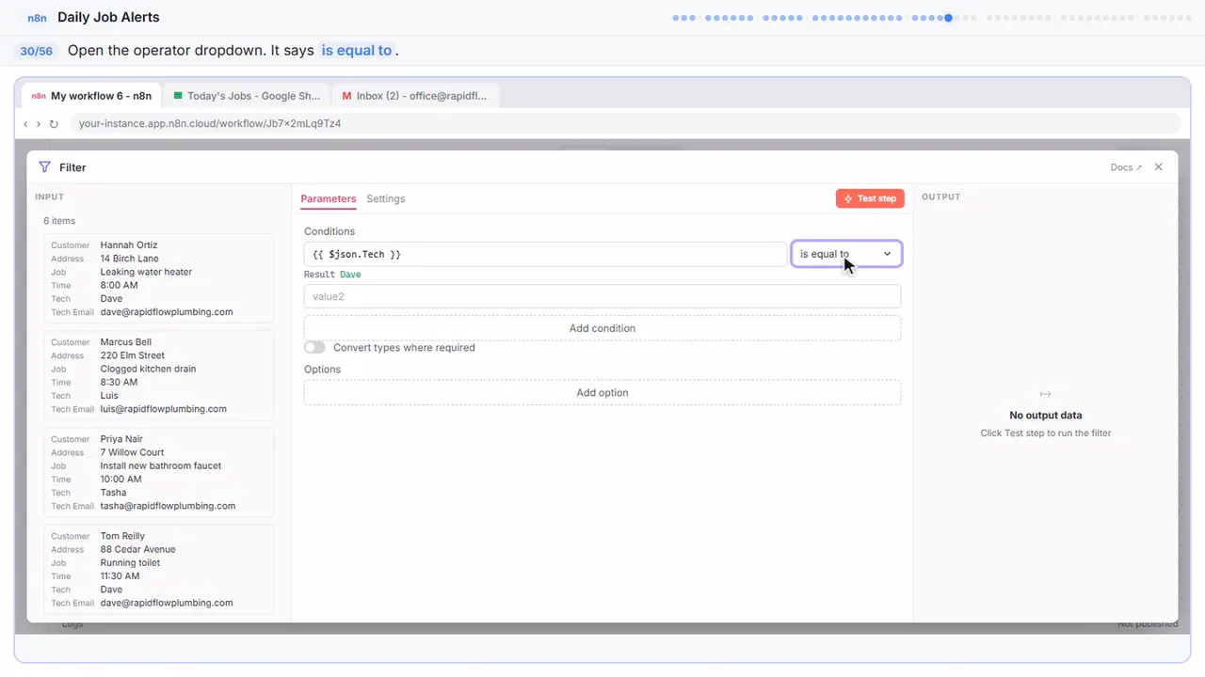This screenshot has height=677, width=1205.
Task: Reload the page with refresh icon
Action: 54,123
